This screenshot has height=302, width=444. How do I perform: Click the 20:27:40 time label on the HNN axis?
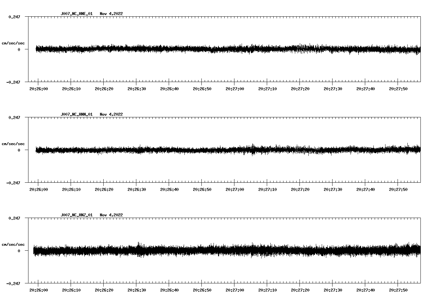(x=366, y=190)
